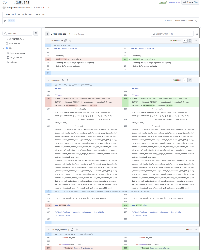Select rsa_attack.py in the file tree
The image size is (201, 250).
[x=16, y=58]
